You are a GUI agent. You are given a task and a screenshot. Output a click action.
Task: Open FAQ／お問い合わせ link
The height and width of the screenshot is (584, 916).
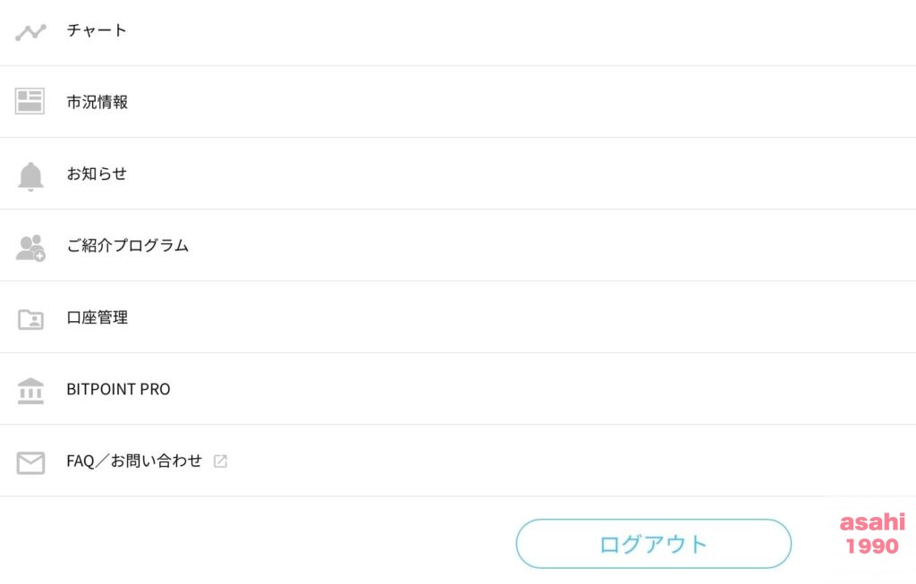[134, 461]
